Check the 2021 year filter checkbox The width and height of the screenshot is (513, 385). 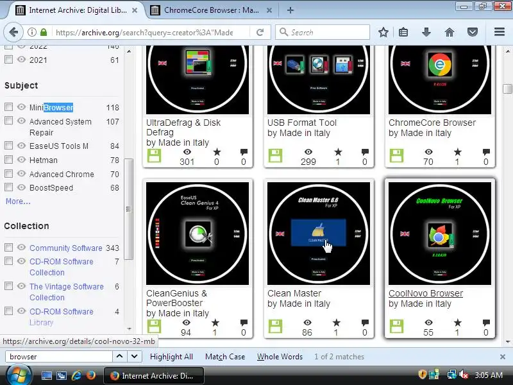point(8,60)
